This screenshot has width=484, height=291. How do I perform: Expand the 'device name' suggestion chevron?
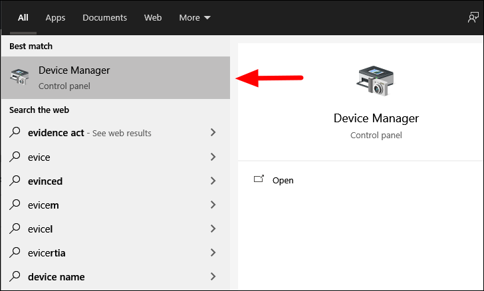point(213,276)
